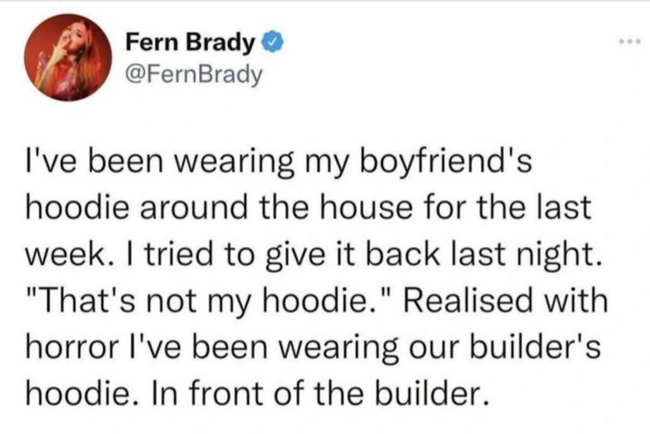Image resolution: width=650 pixels, height=434 pixels.
Task: Click the "Fern Brady" display name
Action: coord(191,43)
